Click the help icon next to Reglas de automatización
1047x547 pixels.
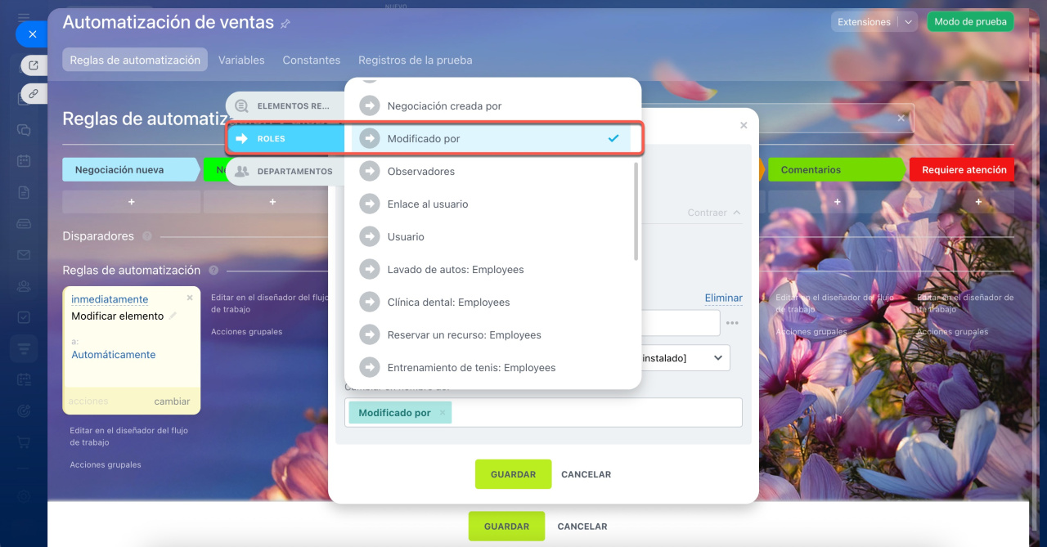[x=213, y=271]
